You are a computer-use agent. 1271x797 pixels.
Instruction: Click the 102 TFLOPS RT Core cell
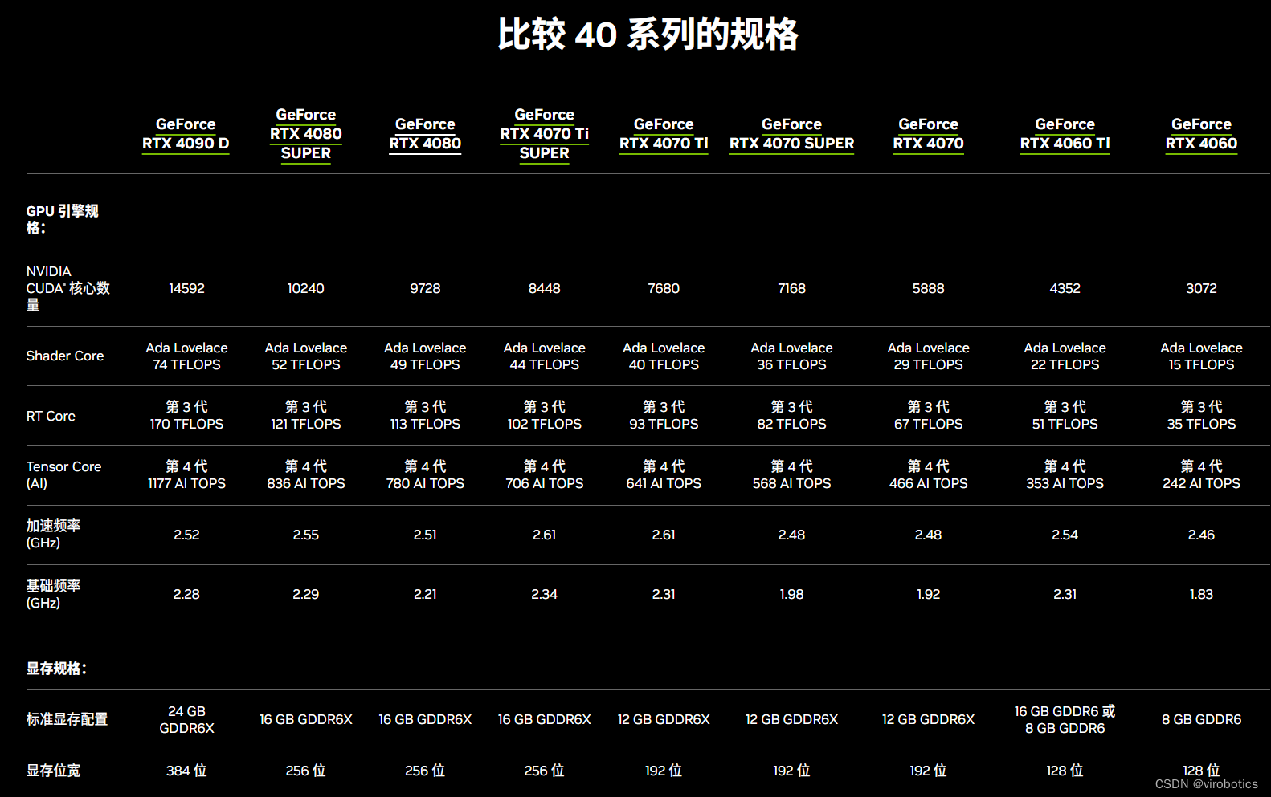545,416
